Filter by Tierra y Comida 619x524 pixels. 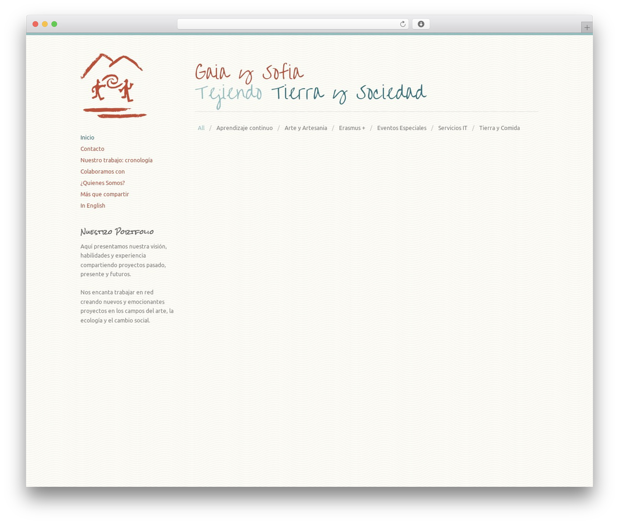coord(499,128)
